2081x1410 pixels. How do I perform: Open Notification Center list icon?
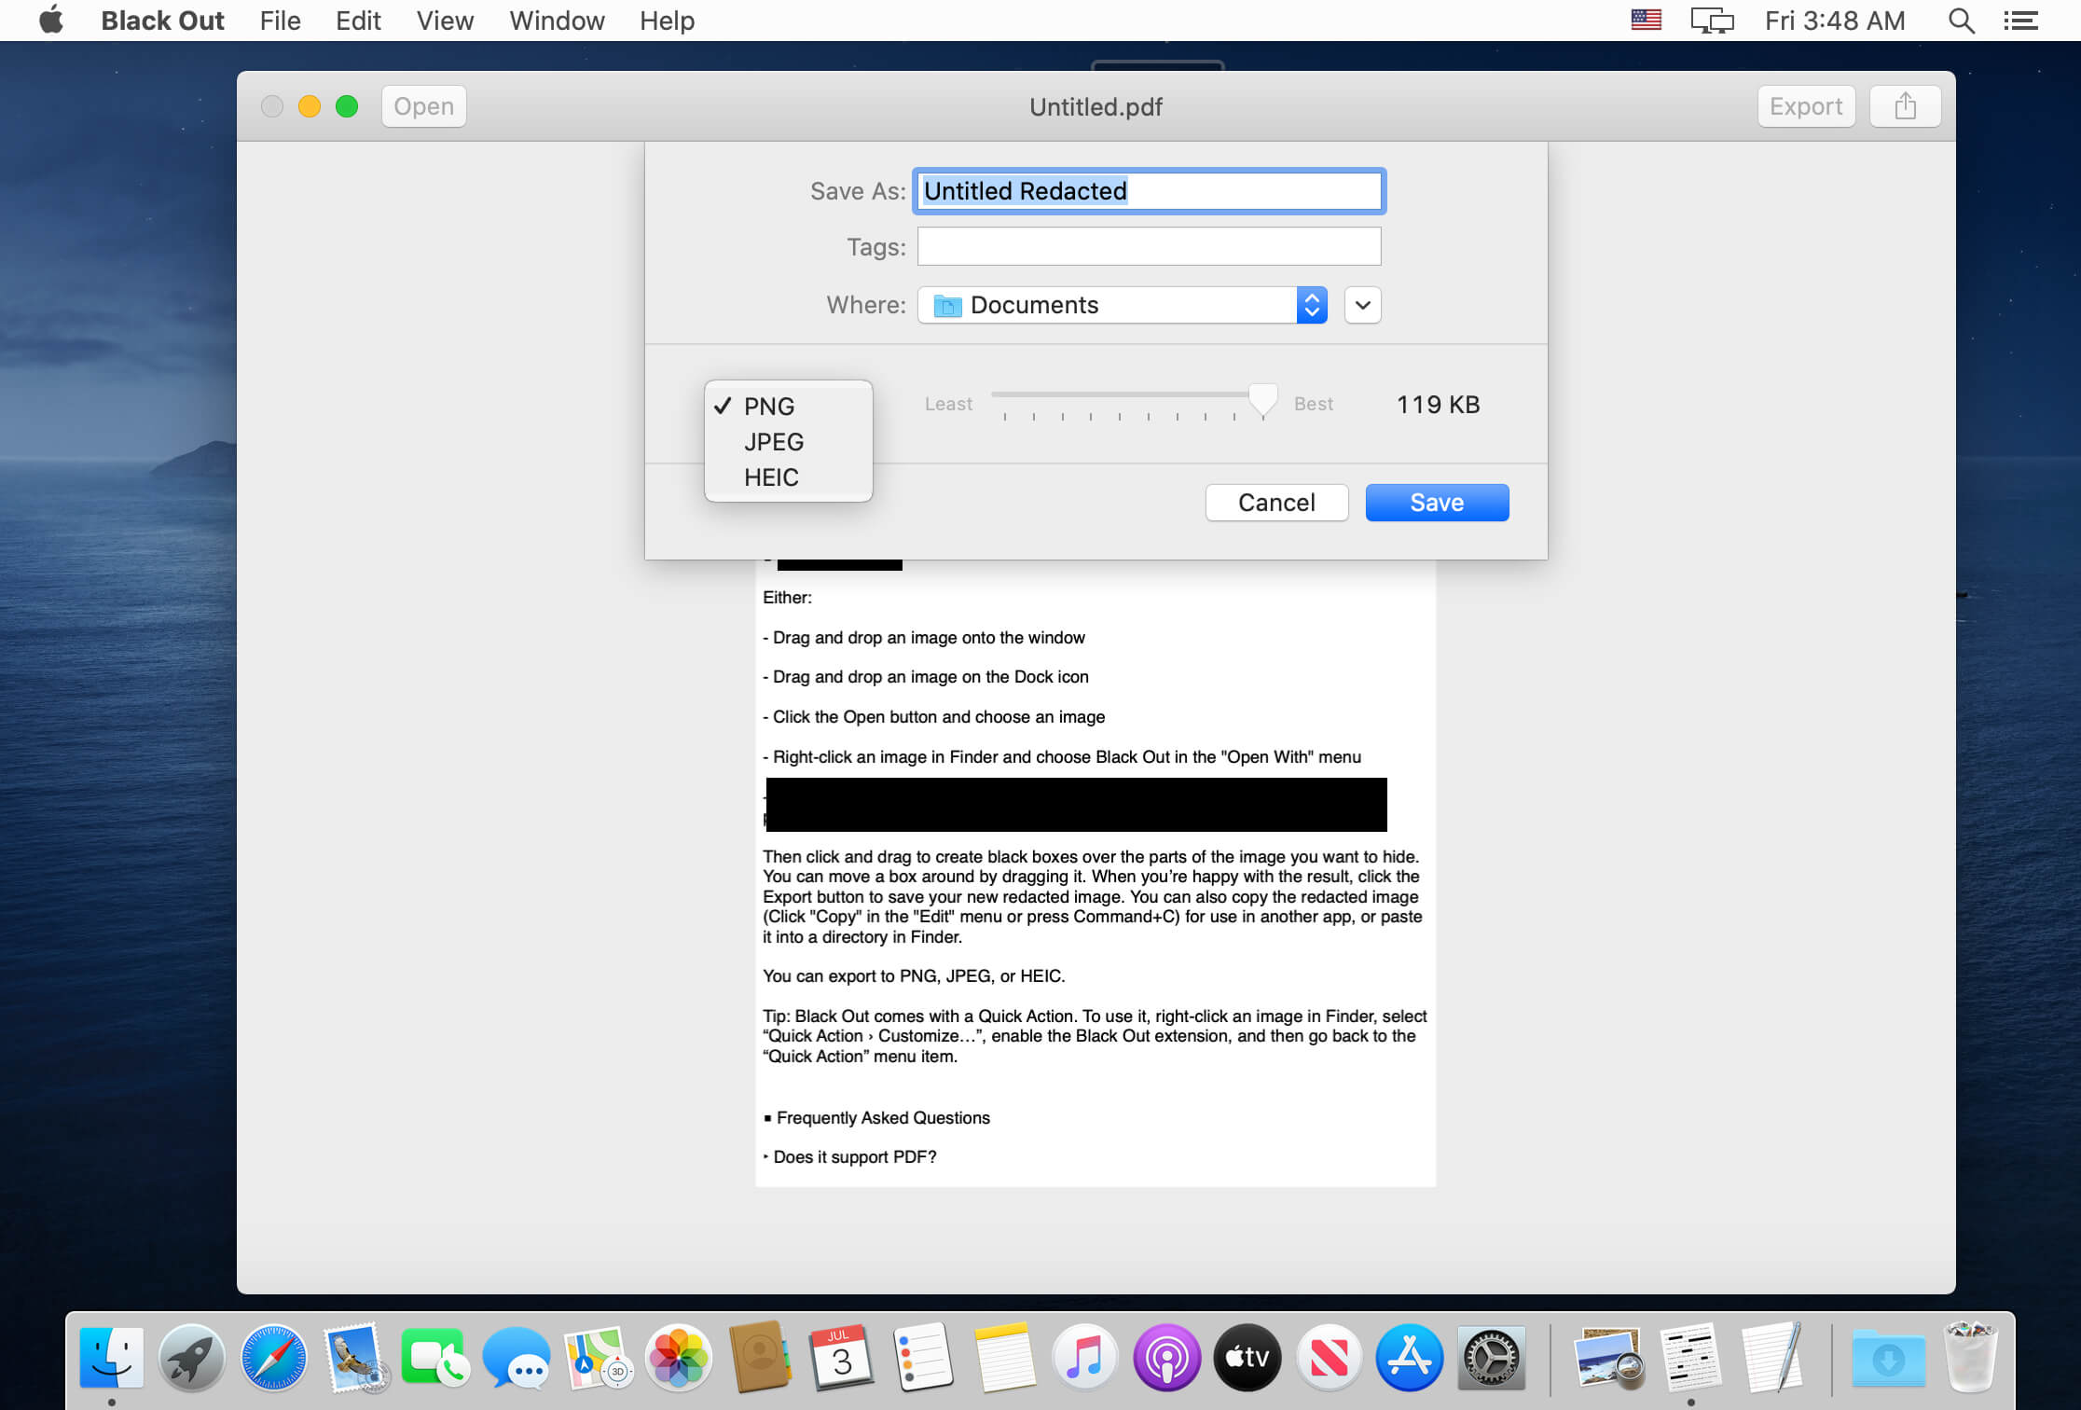(2020, 21)
